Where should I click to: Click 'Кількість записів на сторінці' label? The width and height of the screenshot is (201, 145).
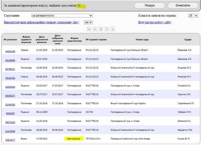click(157, 16)
